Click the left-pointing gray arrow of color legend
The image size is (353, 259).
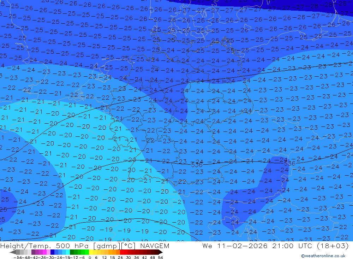[x=13, y=252]
